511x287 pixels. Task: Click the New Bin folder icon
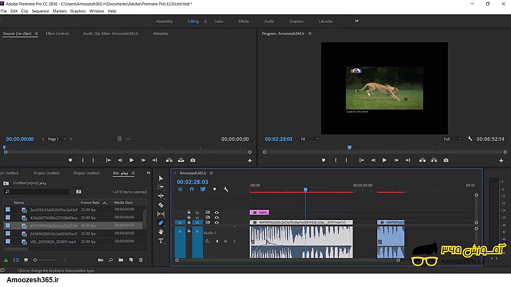pyautogui.click(x=121, y=260)
